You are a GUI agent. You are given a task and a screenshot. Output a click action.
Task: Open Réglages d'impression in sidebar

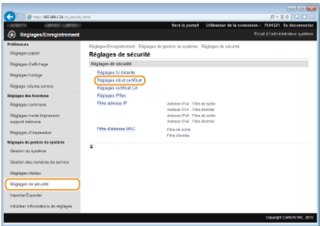pyautogui.click(x=31, y=133)
